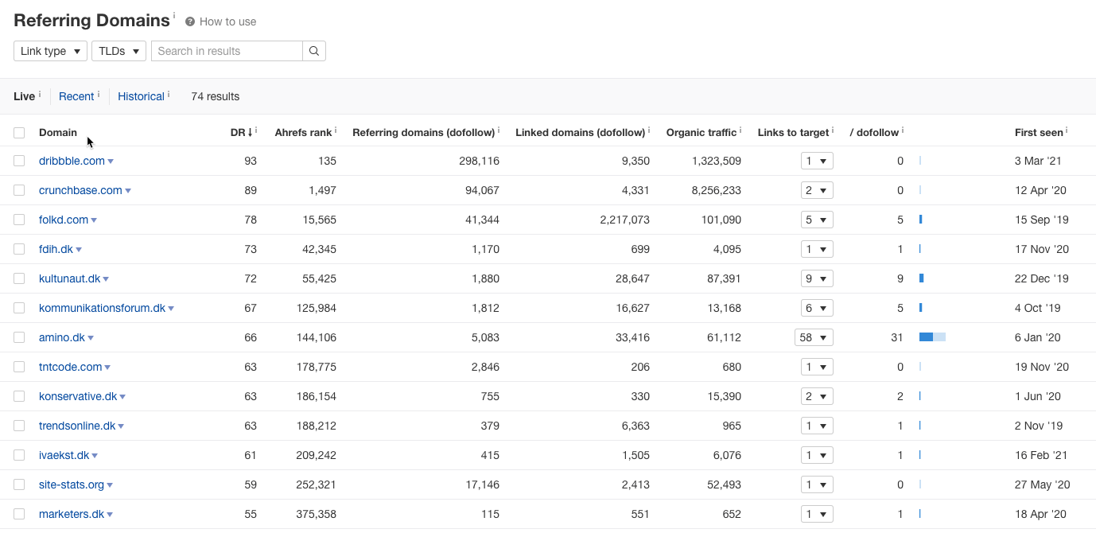
Task: Open links-to-target dropdown for site-stats.org
Action: tap(817, 484)
